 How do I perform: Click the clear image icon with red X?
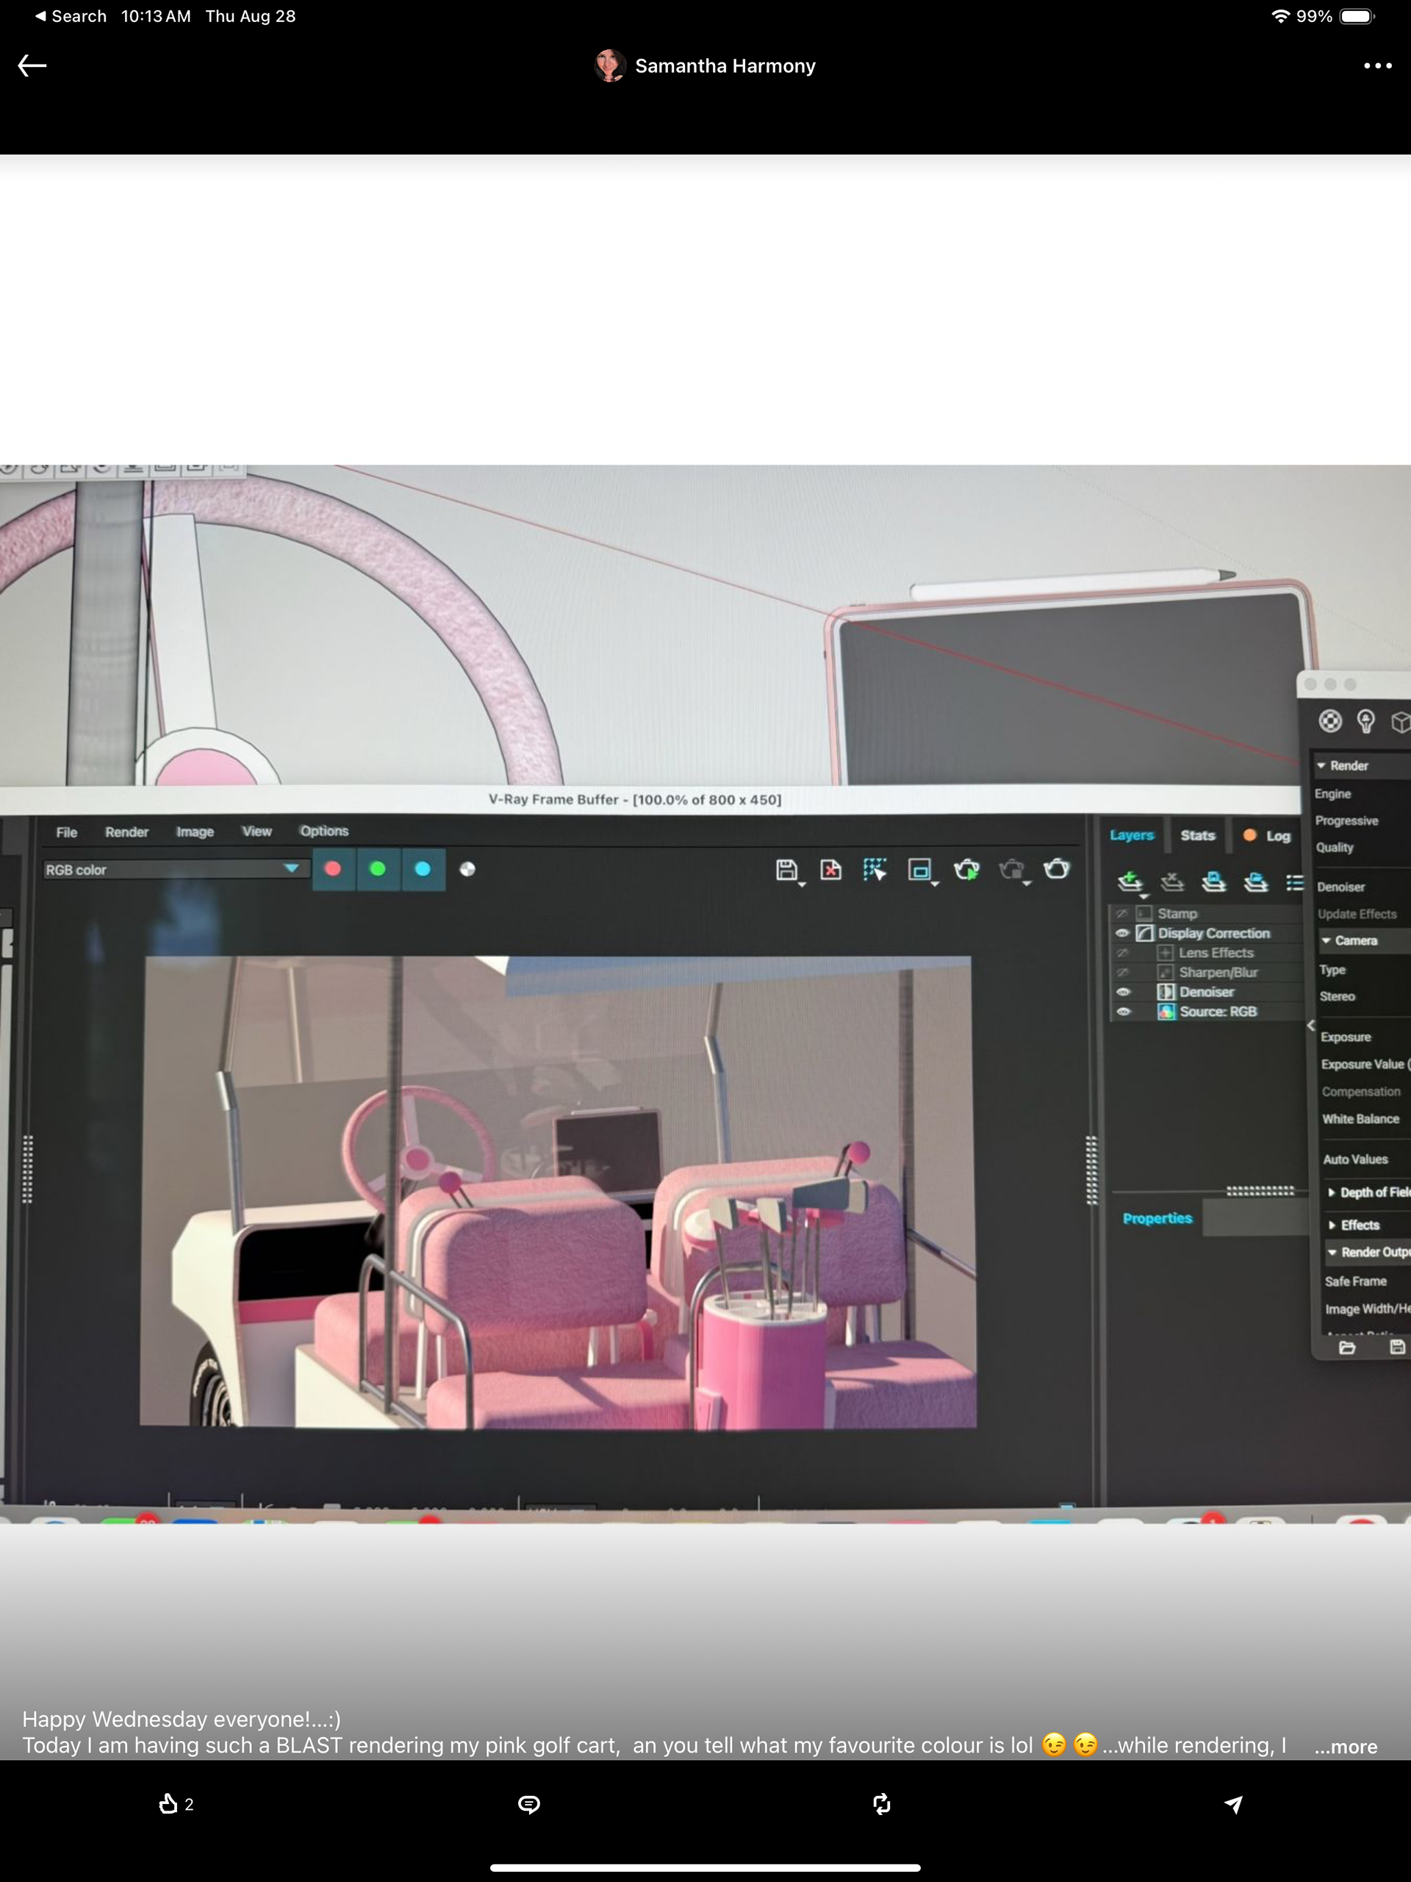pos(830,870)
